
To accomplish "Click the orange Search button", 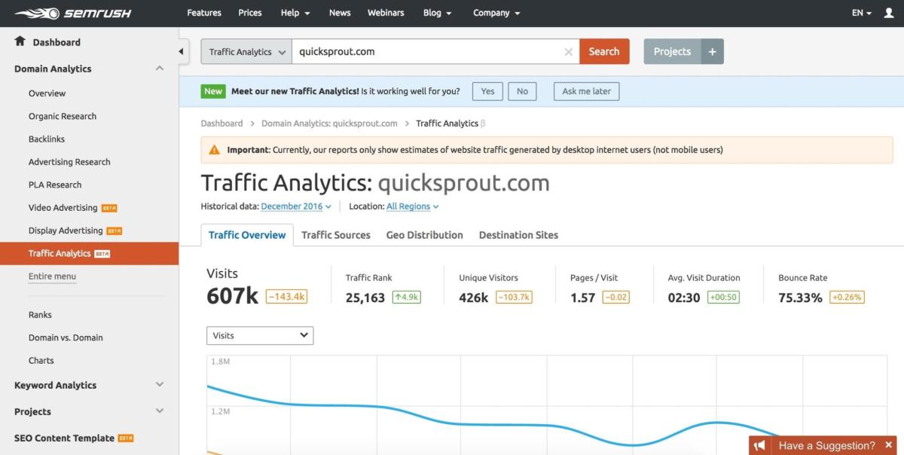I will 604,51.
